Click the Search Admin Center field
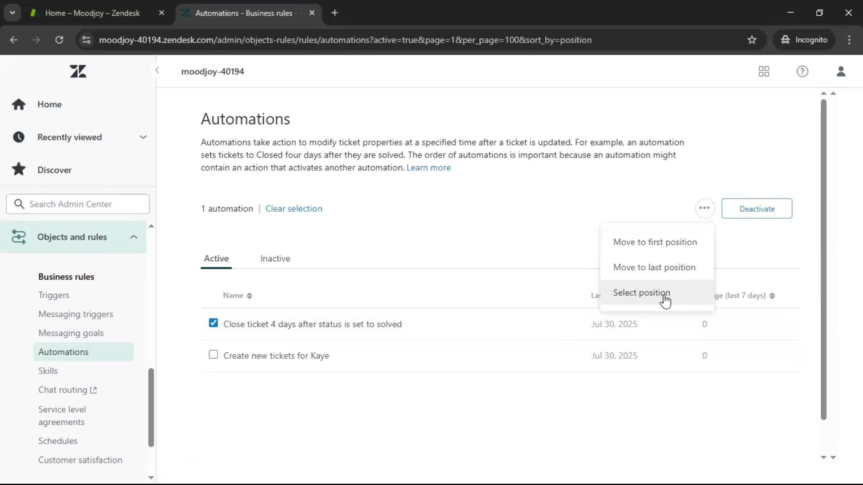This screenshot has width=863, height=485. coord(78,204)
